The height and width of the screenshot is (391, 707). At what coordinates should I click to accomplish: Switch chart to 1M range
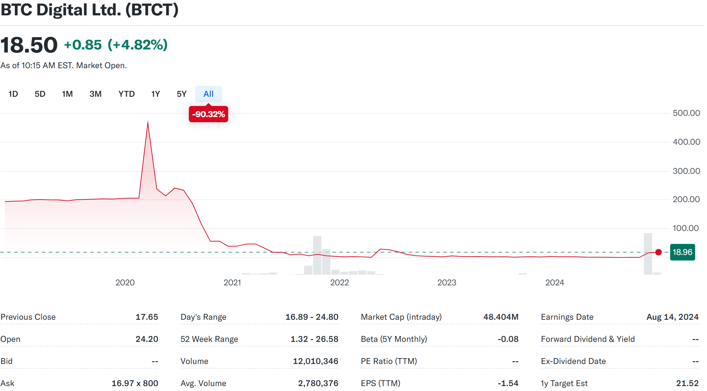67,94
